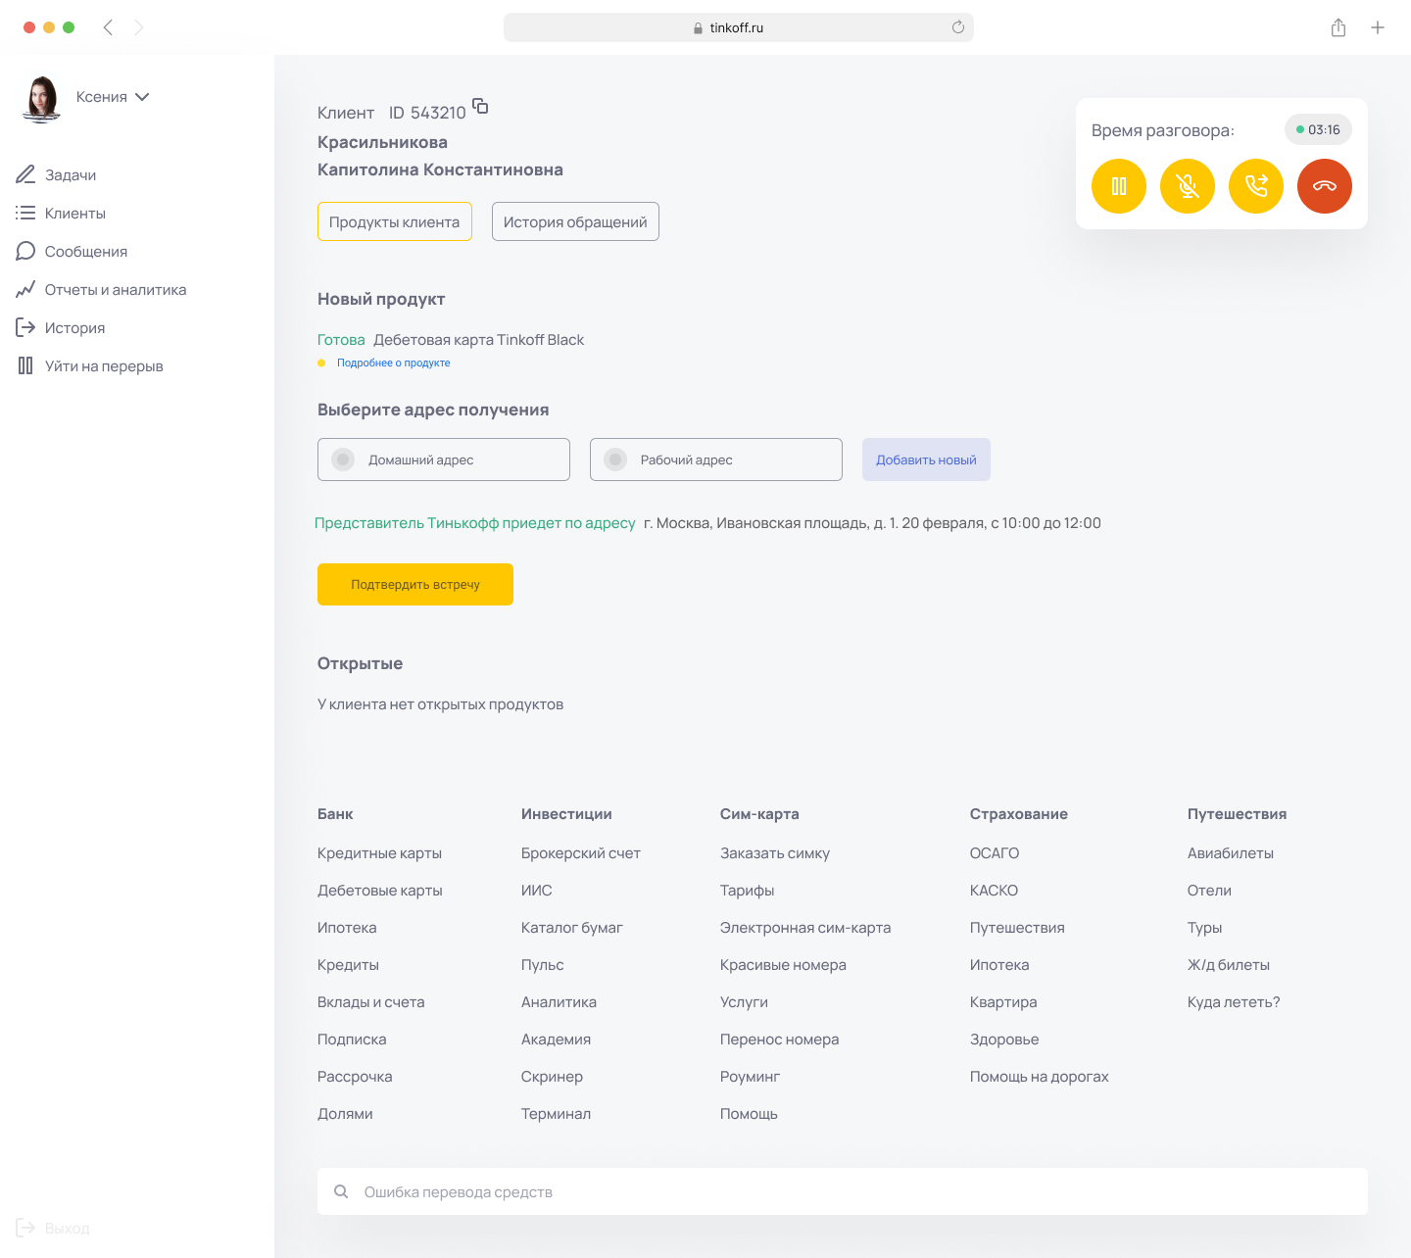This screenshot has width=1411, height=1258.
Task: Select the Домашний адрес radio option
Action: (x=344, y=460)
